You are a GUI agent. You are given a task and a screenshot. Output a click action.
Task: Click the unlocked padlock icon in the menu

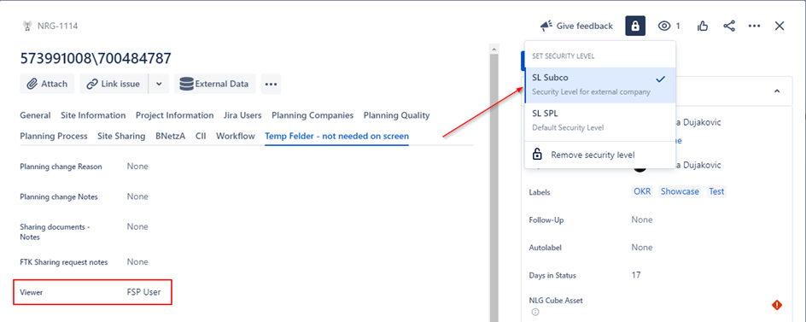(x=537, y=154)
